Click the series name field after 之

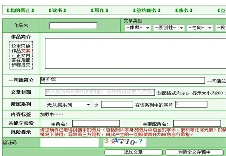(117, 104)
